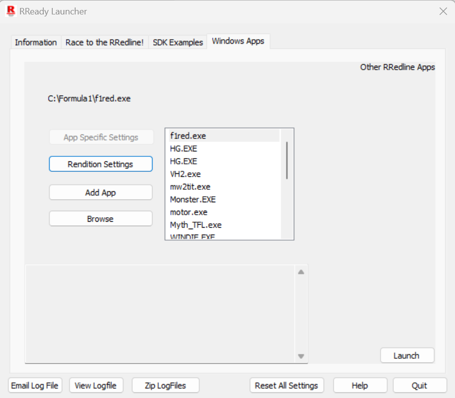Choose motor.exe from the app list
Viewport: 455px width, 398px height.
(x=224, y=212)
